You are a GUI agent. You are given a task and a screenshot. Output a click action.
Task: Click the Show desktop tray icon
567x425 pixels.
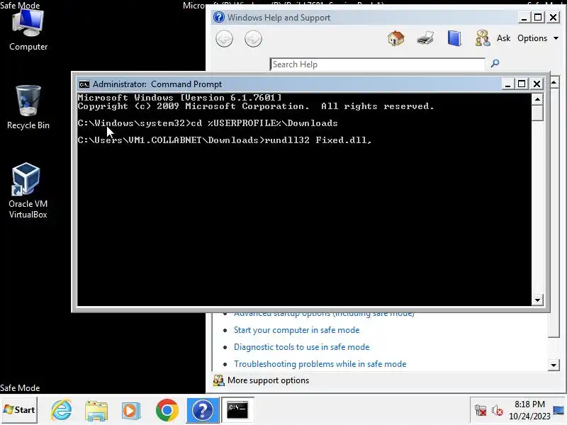pos(558,411)
